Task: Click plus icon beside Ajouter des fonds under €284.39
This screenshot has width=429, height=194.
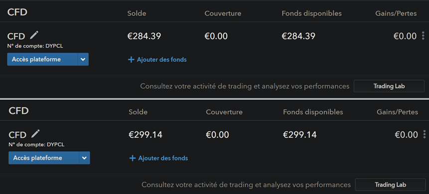Action: 131,60
